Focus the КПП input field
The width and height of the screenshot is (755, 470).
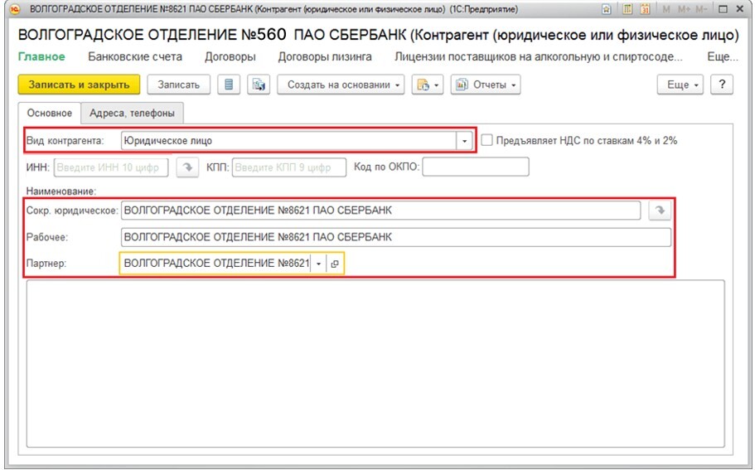click(289, 167)
